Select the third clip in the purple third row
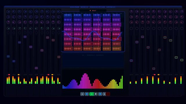Image resolution: width=186 pixels, height=104 pixels. pyautogui.click(x=87, y=25)
